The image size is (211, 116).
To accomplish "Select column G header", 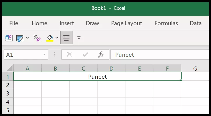I will coord(195,68).
